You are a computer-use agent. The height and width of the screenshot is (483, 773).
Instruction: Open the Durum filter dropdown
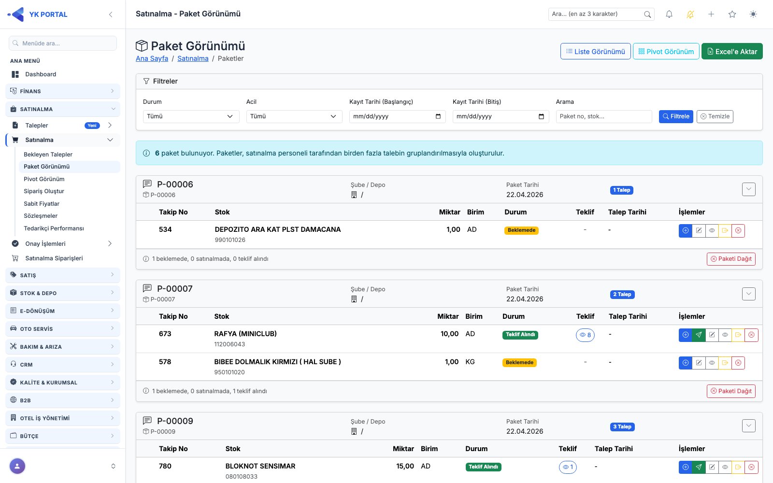(x=191, y=116)
